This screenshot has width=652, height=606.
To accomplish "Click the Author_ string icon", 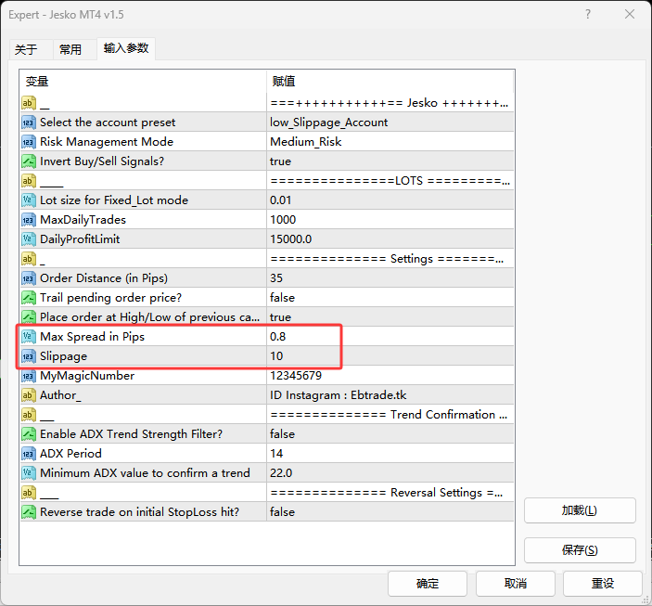I will coord(29,395).
